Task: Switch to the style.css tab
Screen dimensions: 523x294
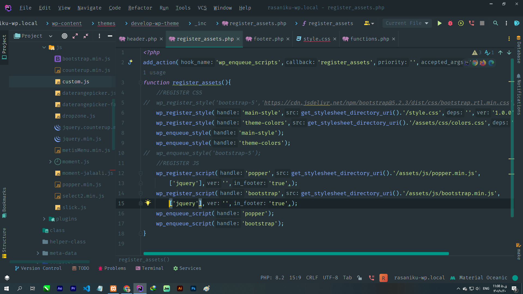Action: [x=317, y=39]
